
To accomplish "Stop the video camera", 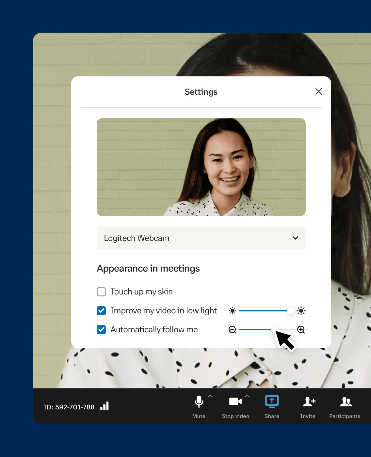I will [x=235, y=402].
